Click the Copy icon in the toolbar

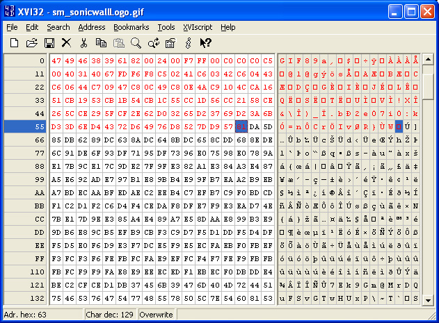tap(102, 43)
